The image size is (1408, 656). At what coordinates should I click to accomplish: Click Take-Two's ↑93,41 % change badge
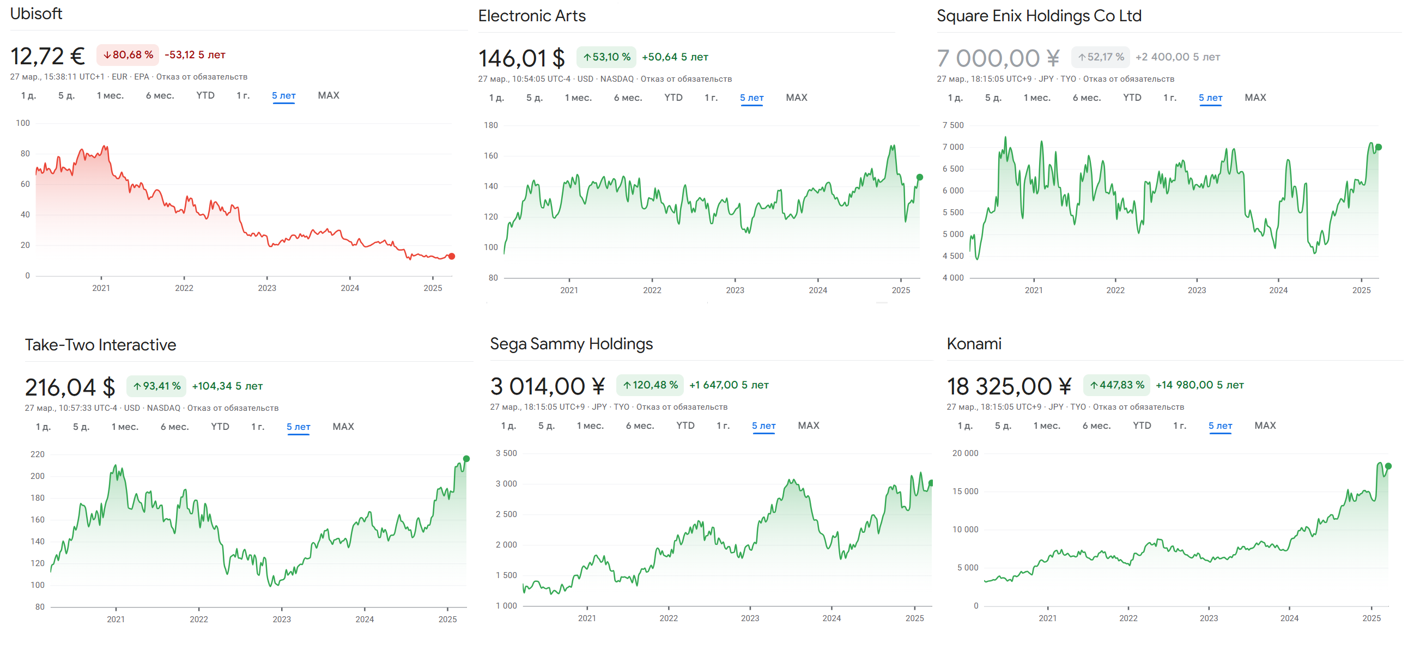tap(156, 386)
